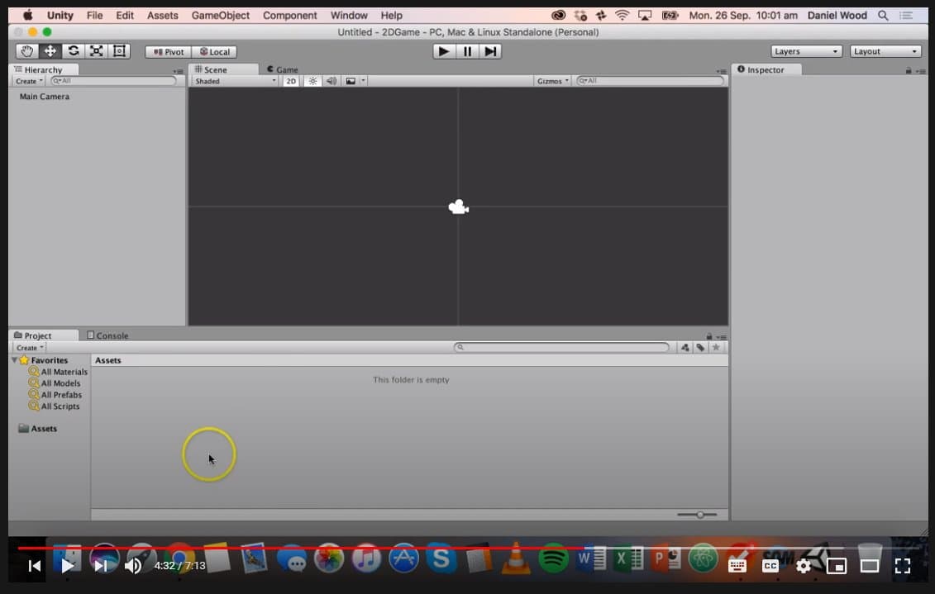The height and width of the screenshot is (594, 935).
Task: Adjust the asset icon size slider
Action: [x=699, y=515]
